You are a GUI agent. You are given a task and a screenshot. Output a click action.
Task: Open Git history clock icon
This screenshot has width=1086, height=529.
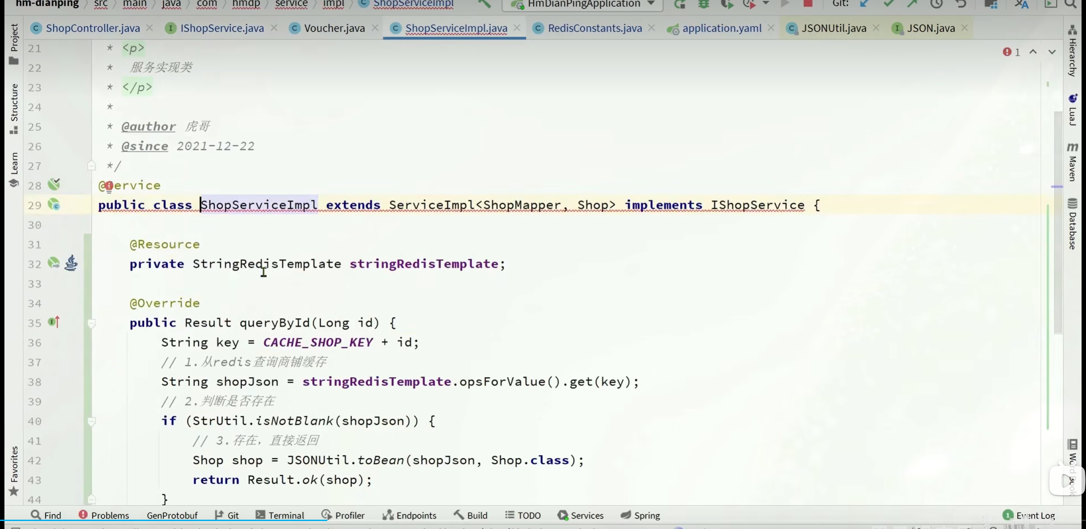pos(936,4)
